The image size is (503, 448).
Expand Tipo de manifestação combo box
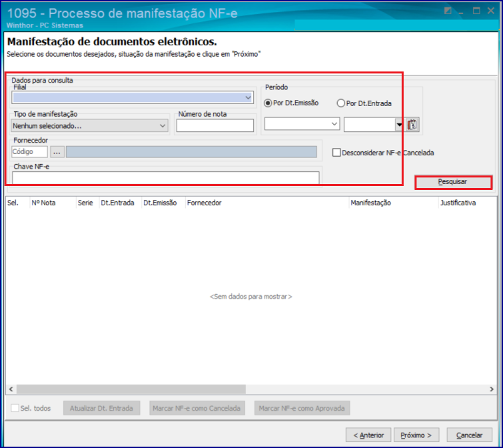[x=163, y=126]
